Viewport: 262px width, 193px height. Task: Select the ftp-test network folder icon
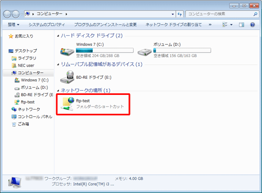pos(67,104)
